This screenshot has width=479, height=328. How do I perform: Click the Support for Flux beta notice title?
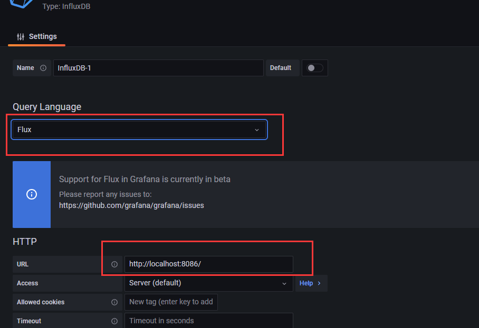pyautogui.click(x=145, y=179)
